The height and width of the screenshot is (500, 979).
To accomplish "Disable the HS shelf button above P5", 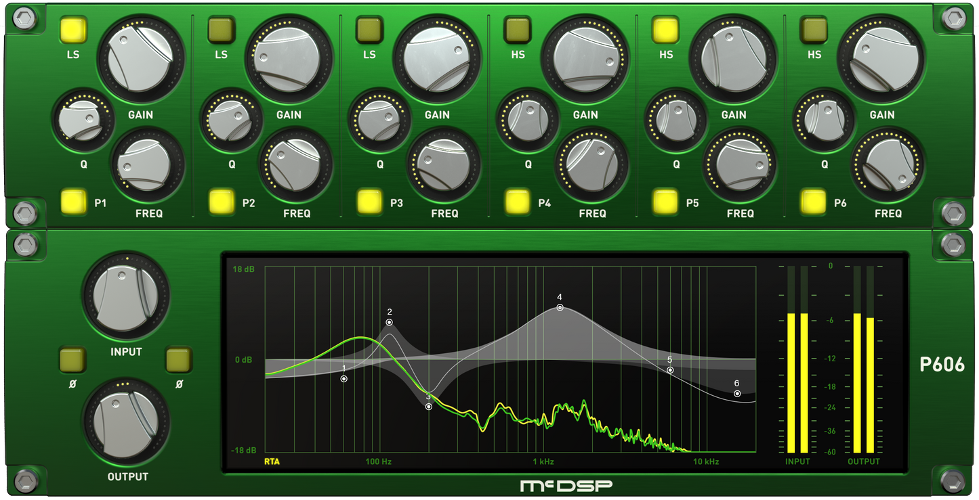I will (665, 29).
